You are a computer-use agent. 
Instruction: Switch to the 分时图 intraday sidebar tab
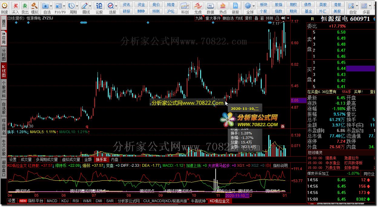[4, 54]
